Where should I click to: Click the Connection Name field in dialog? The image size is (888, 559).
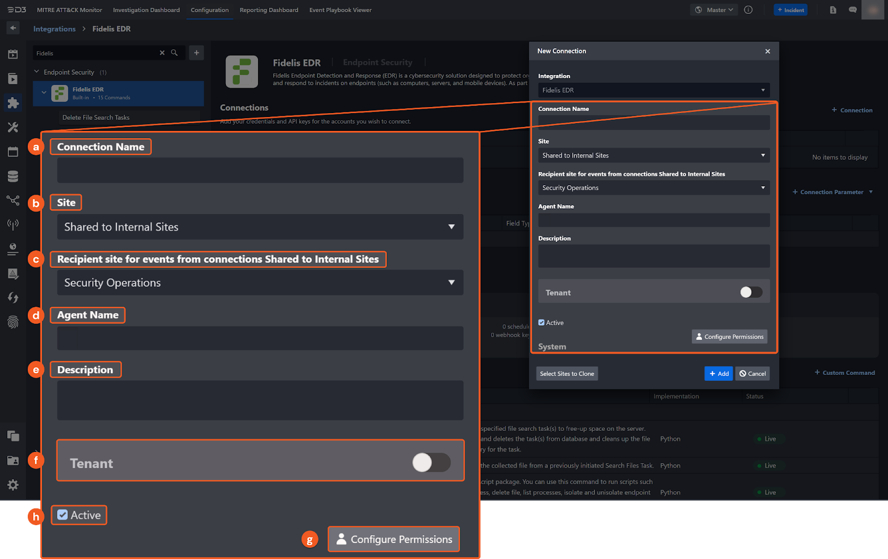[653, 123]
